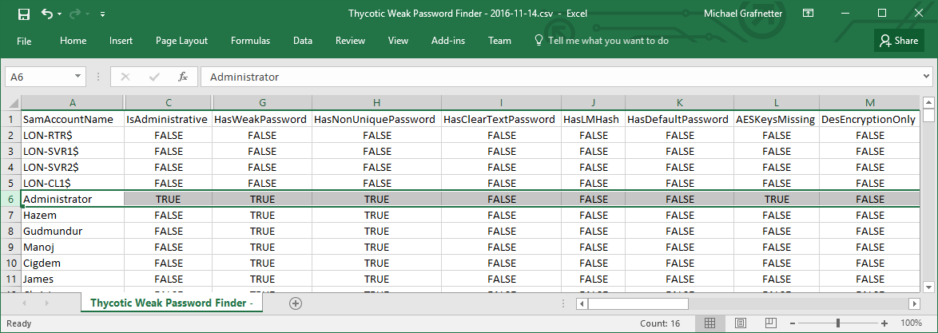Select column H header
Viewport: 938px width, 333px height.
(x=376, y=102)
